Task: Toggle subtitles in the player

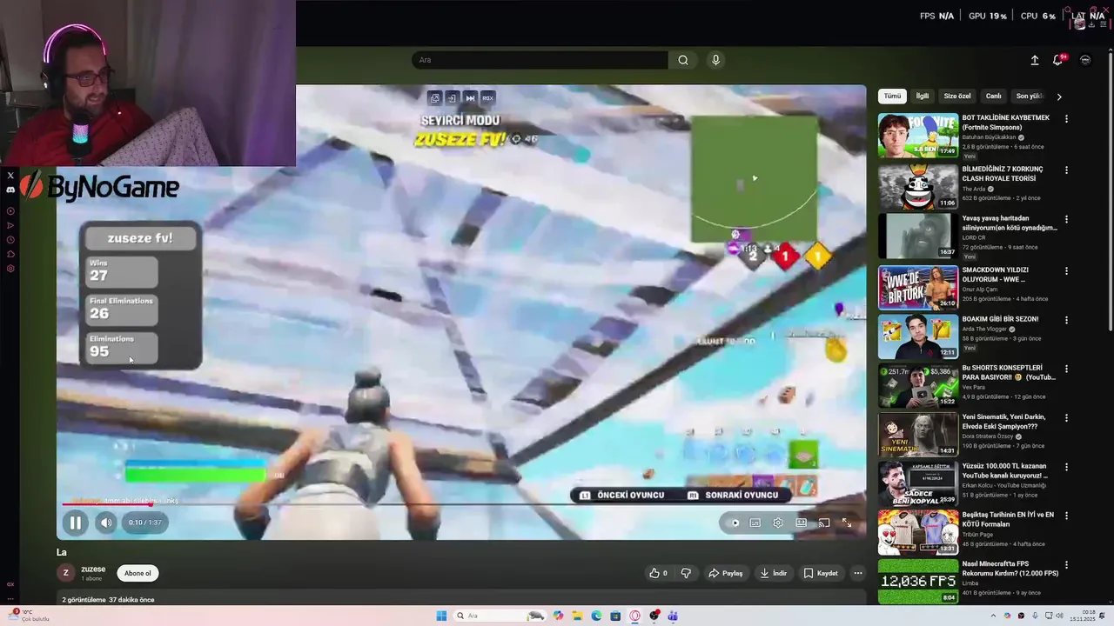Action: click(755, 523)
